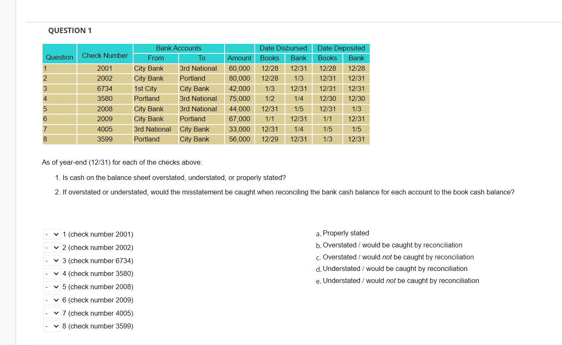Click amount cell 80,000
This screenshot has height=345, width=562.
[239, 78]
